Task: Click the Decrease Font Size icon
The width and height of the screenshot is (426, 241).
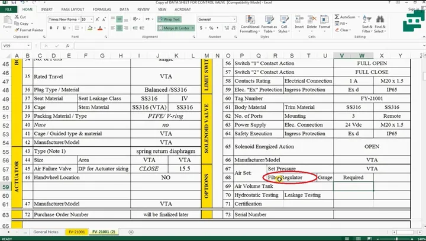Action: click(104, 20)
